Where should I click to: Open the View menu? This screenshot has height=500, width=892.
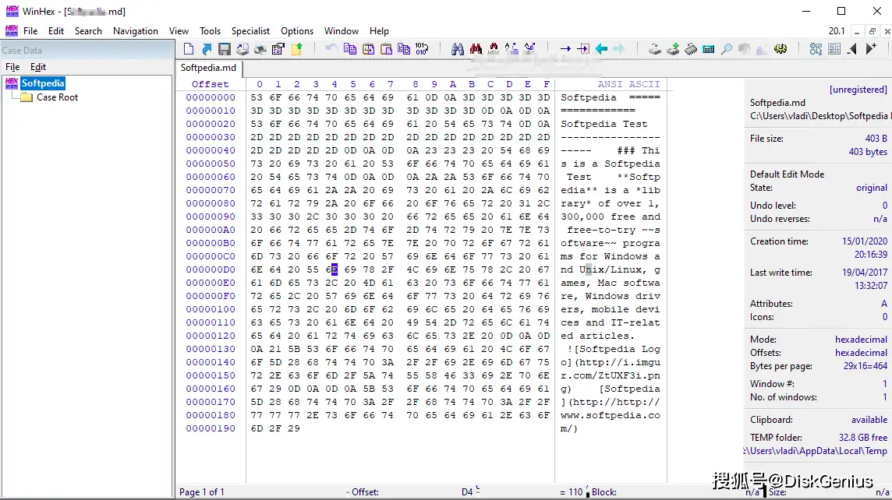pos(179,31)
